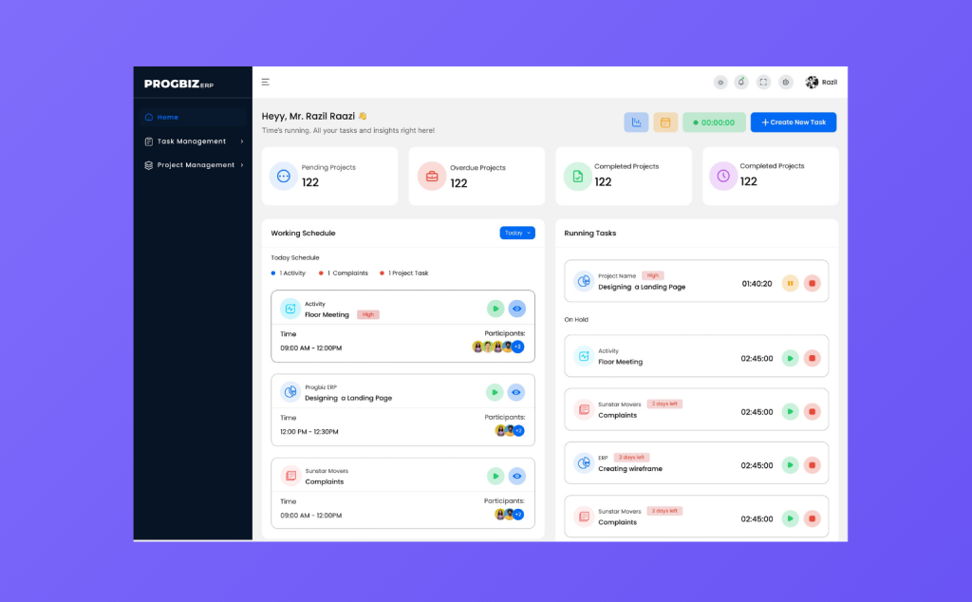Stop the on-hold Creating wireframe task
The width and height of the screenshot is (972, 602).
pyautogui.click(x=812, y=465)
